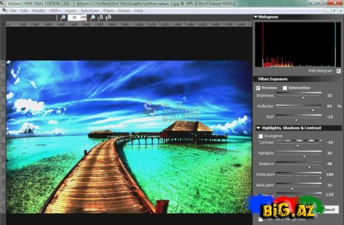
Task: Open the Selections menu
Action: pyautogui.click(x=89, y=11)
